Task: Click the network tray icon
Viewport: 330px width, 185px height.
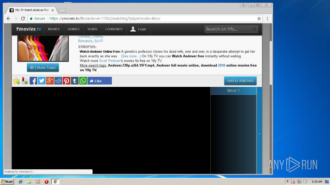Action: 299,182
